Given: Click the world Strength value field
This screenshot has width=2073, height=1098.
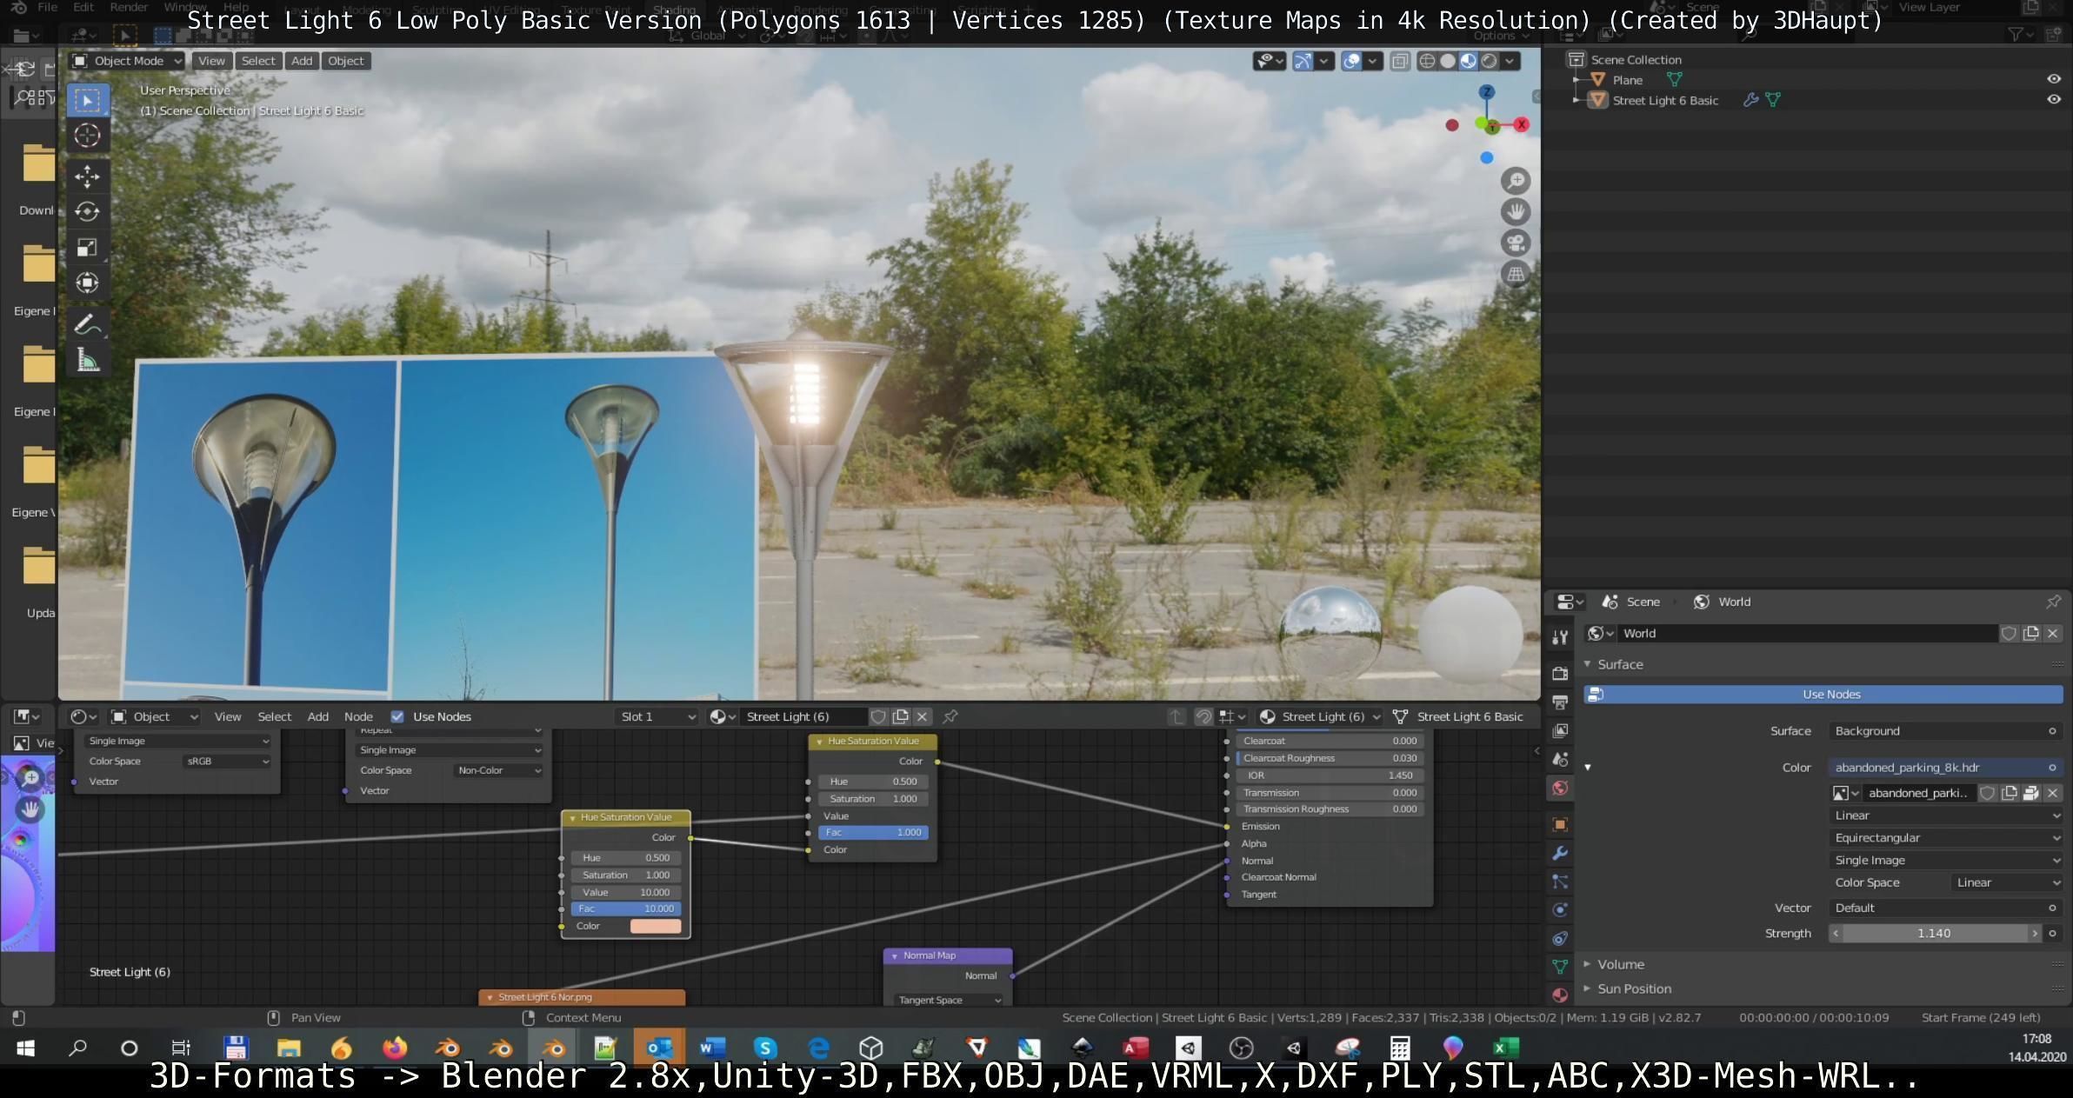Looking at the screenshot, I should (x=1934, y=933).
